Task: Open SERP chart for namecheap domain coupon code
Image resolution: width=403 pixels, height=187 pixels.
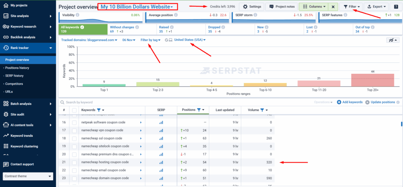Action: click(x=161, y=178)
